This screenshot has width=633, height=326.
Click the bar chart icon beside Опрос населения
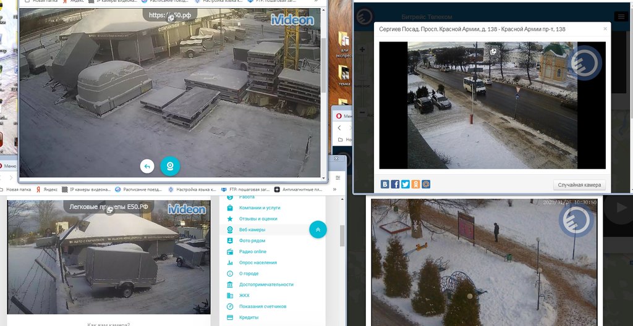pos(230,262)
